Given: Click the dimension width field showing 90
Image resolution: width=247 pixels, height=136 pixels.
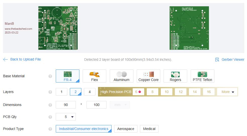Looking at the screenshot, I should pyautogui.click(x=66, y=105).
